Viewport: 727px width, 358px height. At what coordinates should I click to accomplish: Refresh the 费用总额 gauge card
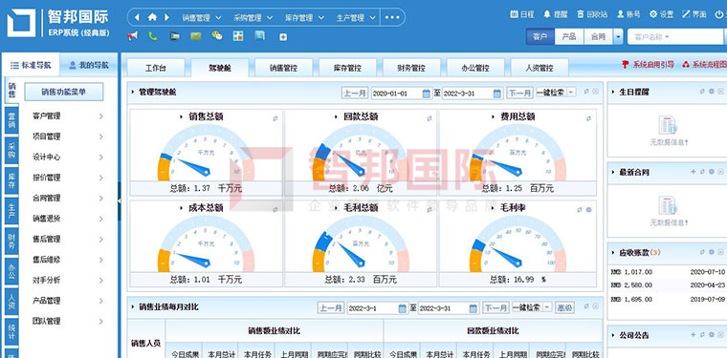(x=589, y=118)
